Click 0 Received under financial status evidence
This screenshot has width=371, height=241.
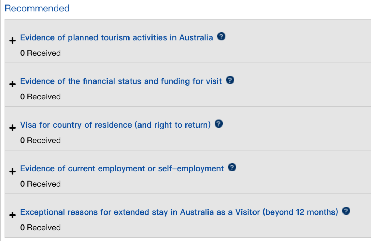pos(40,97)
